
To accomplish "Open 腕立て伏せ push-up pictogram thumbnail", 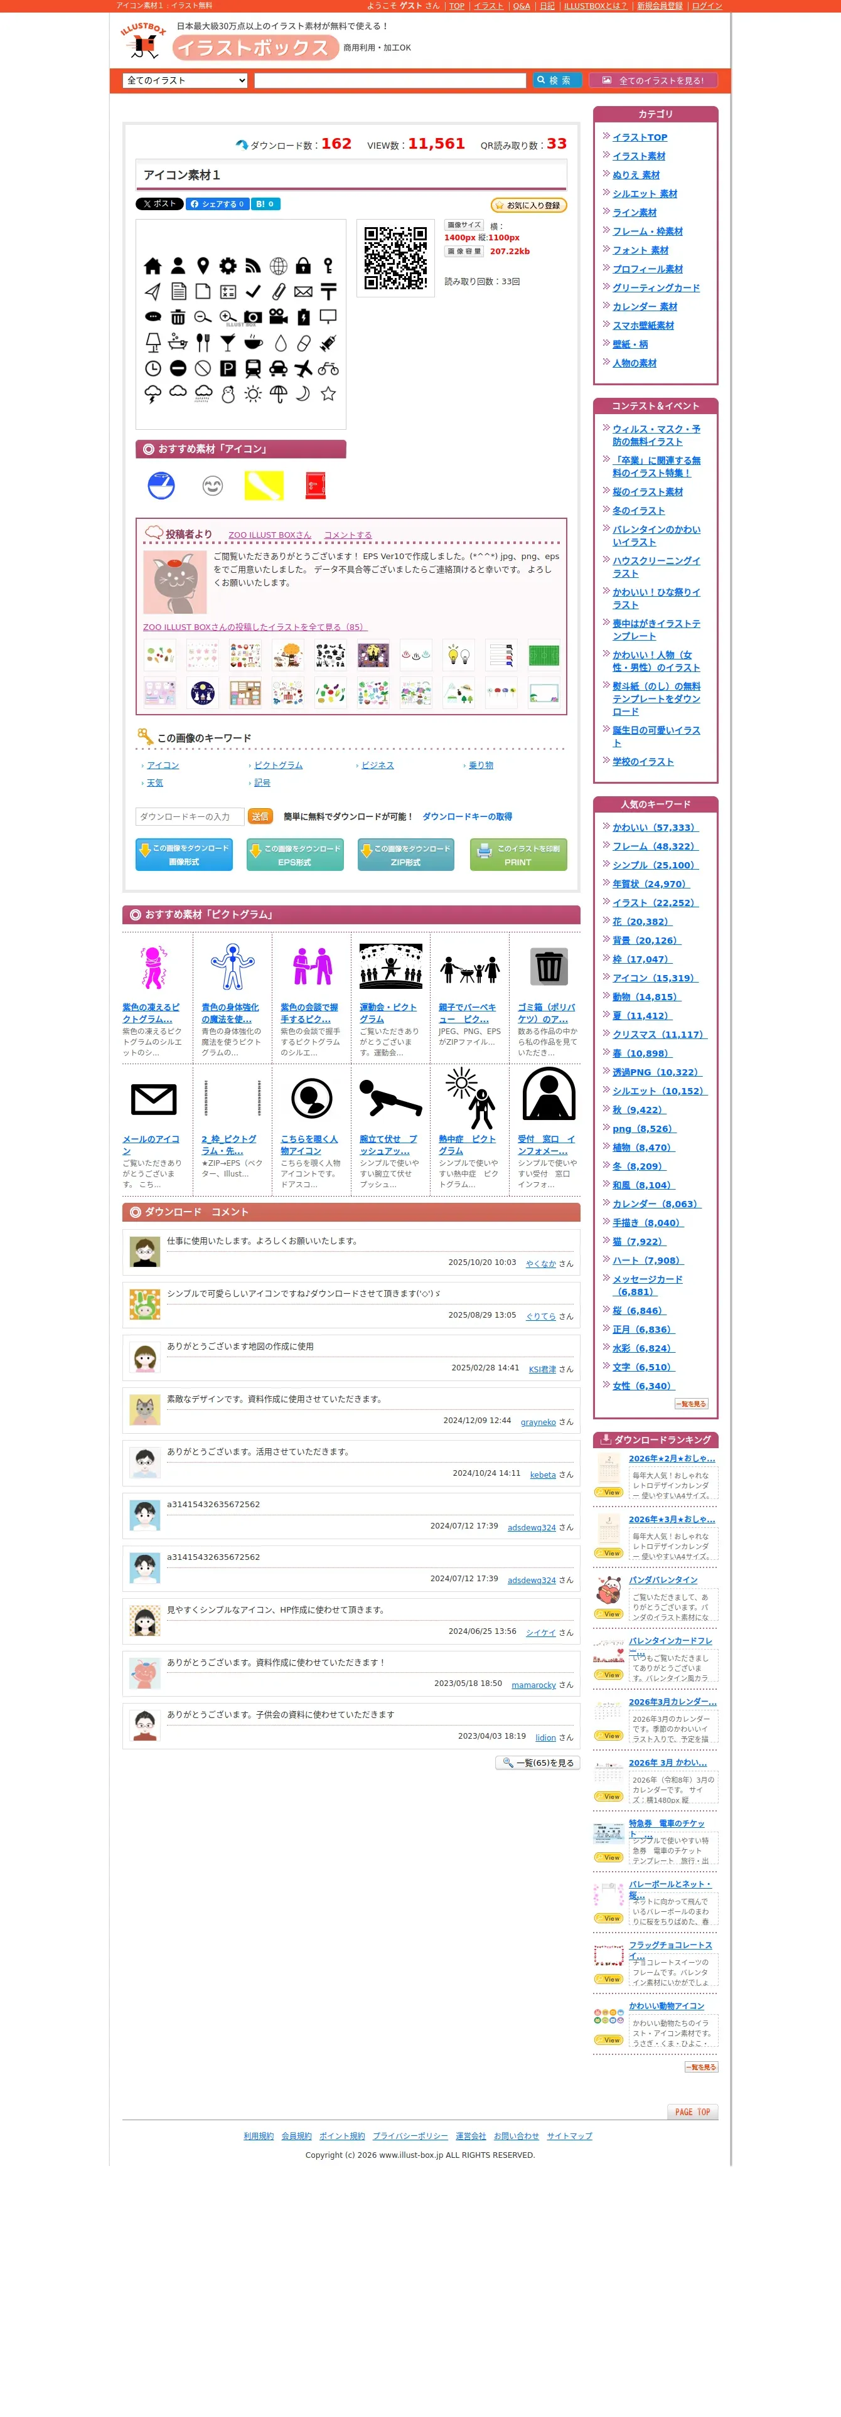I will tap(390, 1098).
